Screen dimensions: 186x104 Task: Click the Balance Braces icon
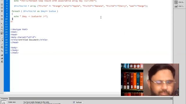point(2,19)
